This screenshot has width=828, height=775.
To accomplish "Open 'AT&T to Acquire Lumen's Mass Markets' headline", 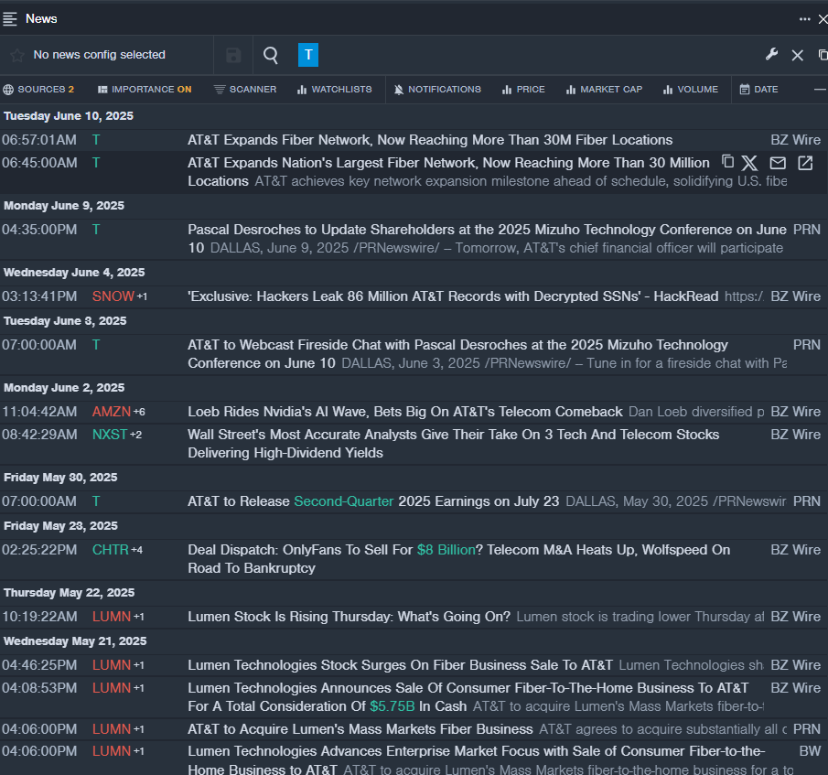I will (x=360, y=728).
